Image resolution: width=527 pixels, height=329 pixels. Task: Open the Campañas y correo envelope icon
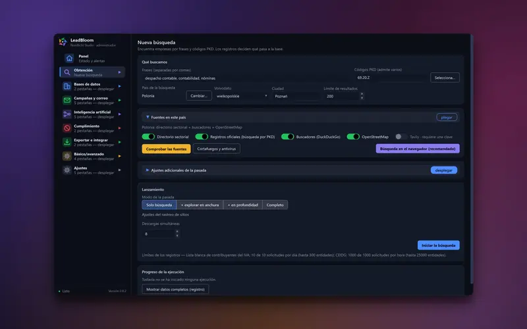pyautogui.click(x=67, y=101)
